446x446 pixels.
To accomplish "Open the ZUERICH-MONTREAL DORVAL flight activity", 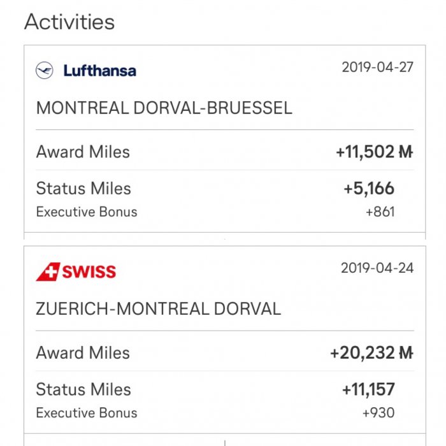I will (x=158, y=309).
